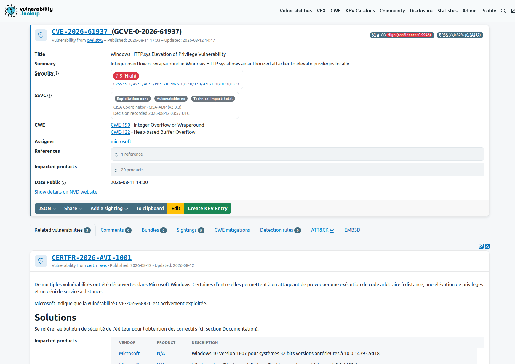
Task: Click the 'Technical Impact: total' SSVC badge
Action: coord(213,99)
